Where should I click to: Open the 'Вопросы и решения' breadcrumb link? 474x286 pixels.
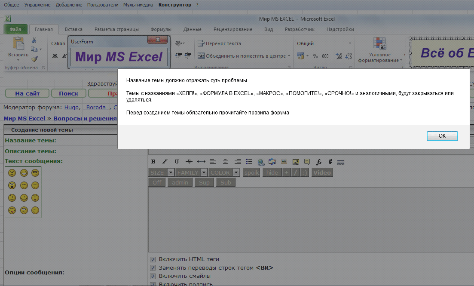85,118
